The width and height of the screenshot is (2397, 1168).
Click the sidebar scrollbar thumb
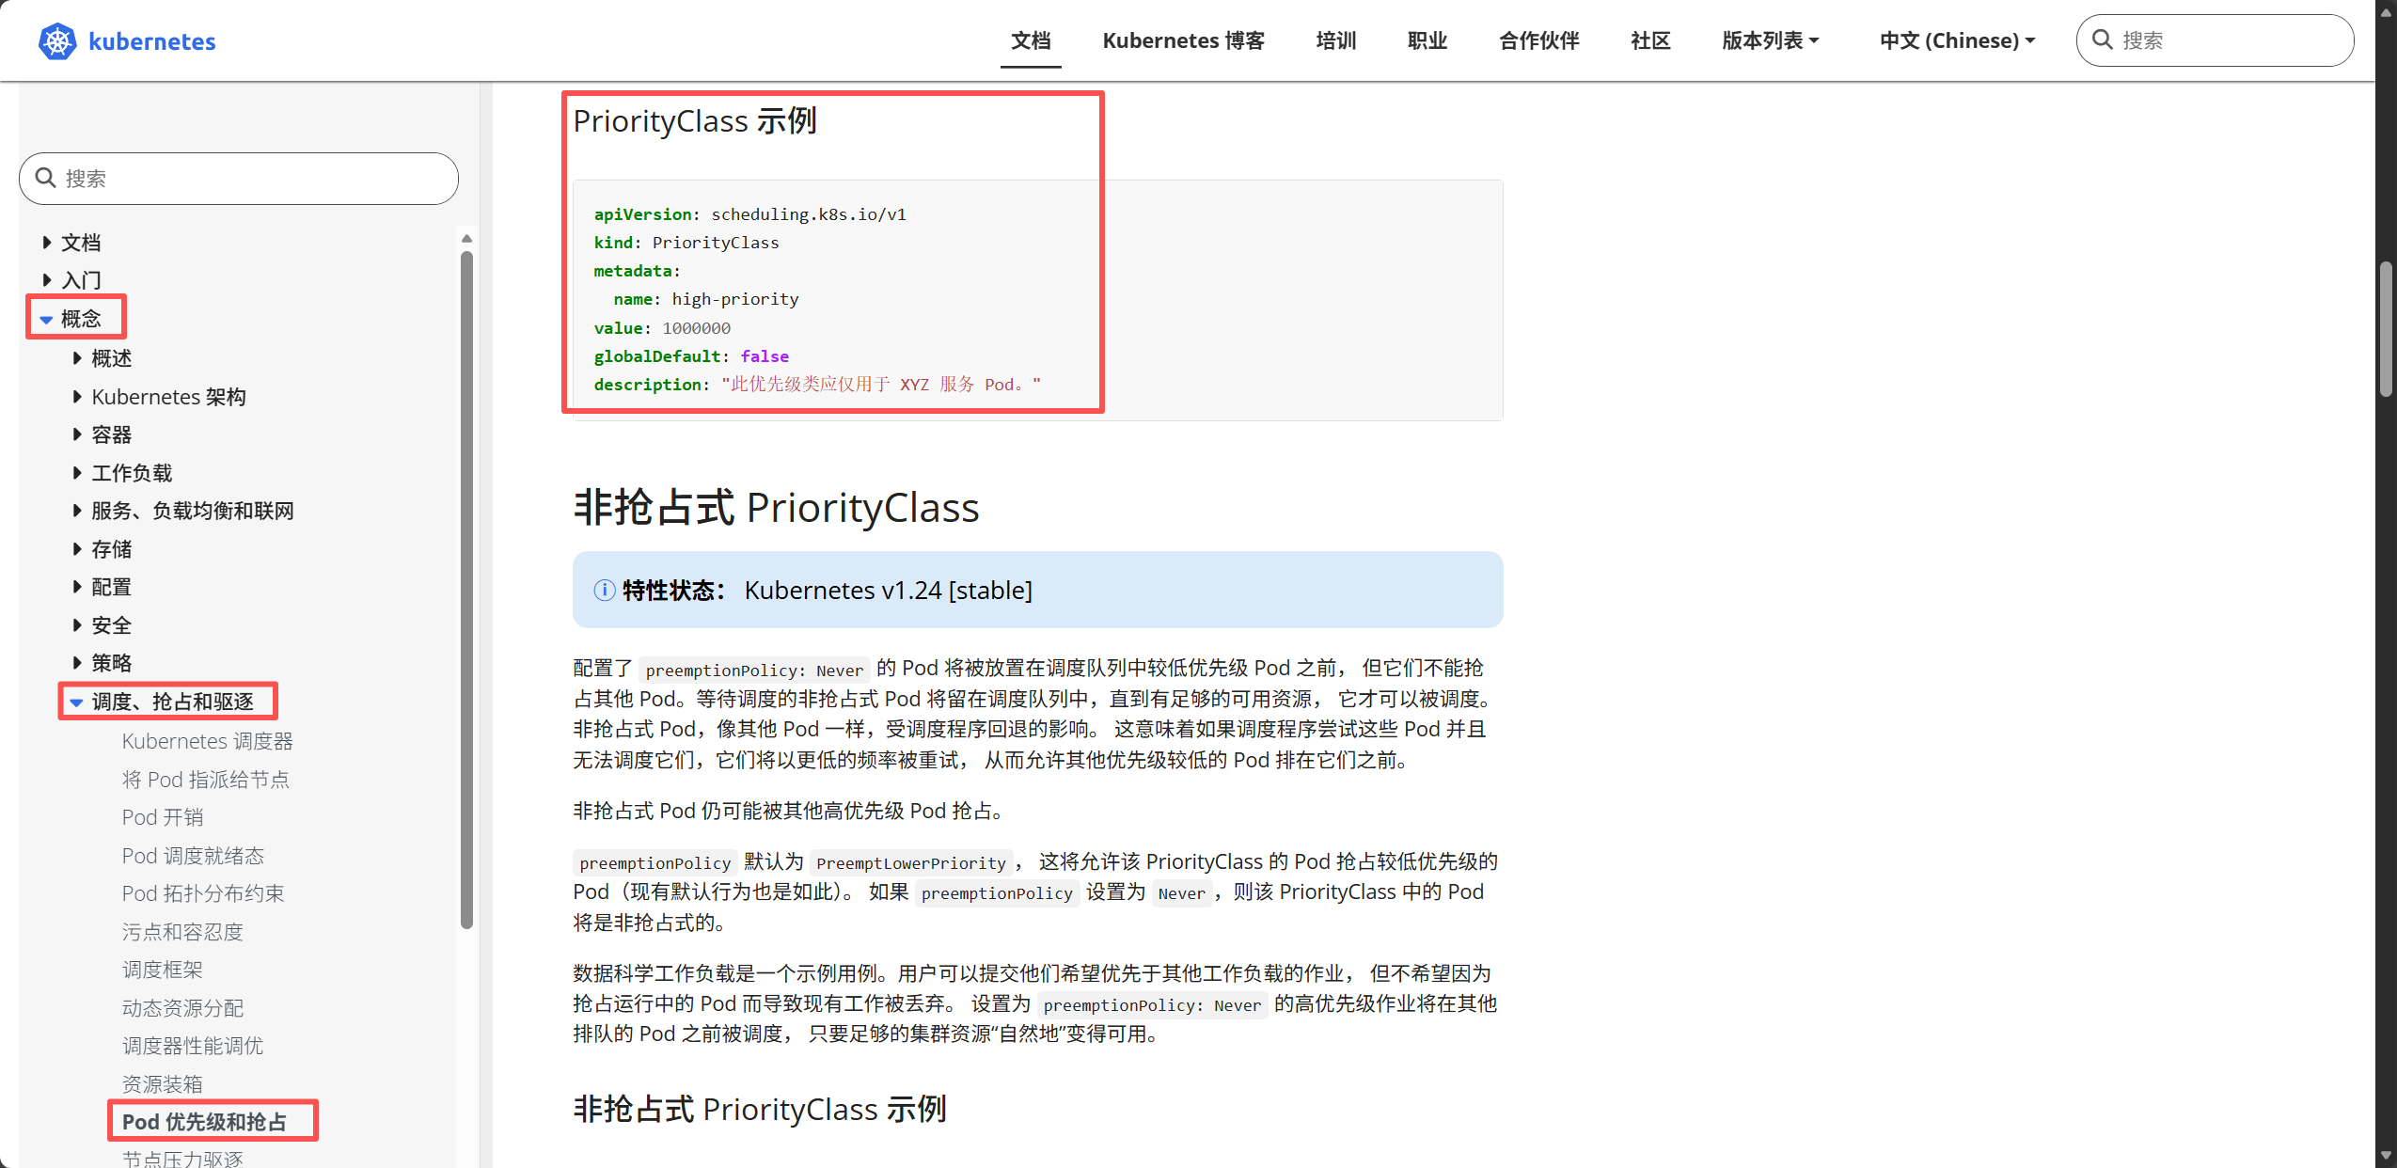point(466,590)
